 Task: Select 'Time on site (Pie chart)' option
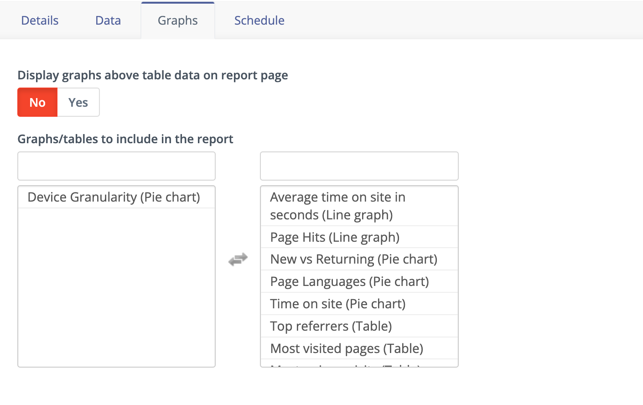(338, 303)
